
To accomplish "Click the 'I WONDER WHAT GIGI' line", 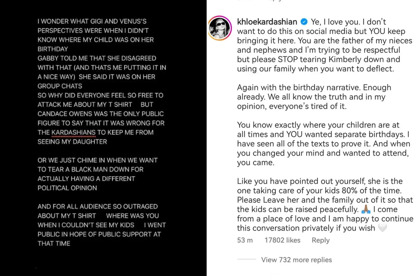I will point(92,21).
